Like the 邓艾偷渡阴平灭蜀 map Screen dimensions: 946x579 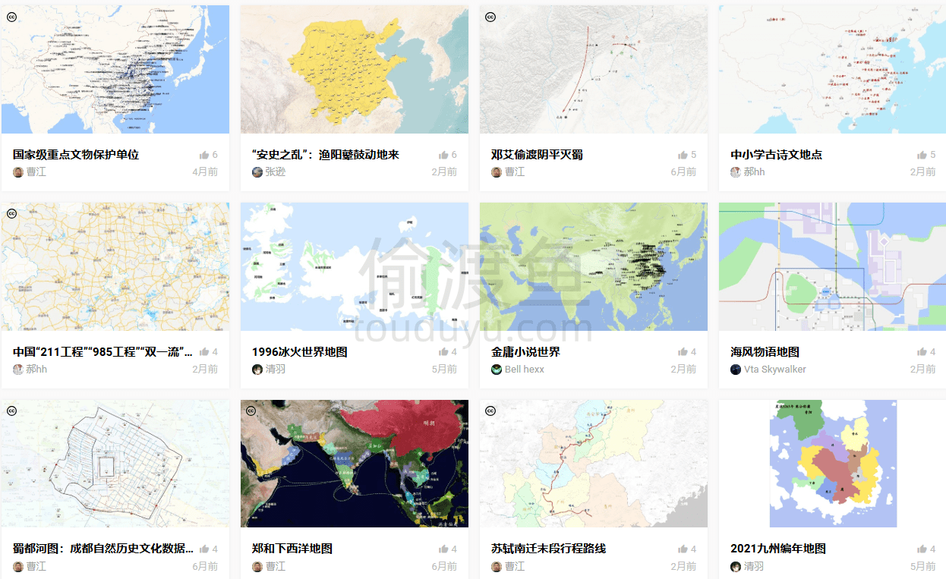pyautogui.click(x=683, y=155)
